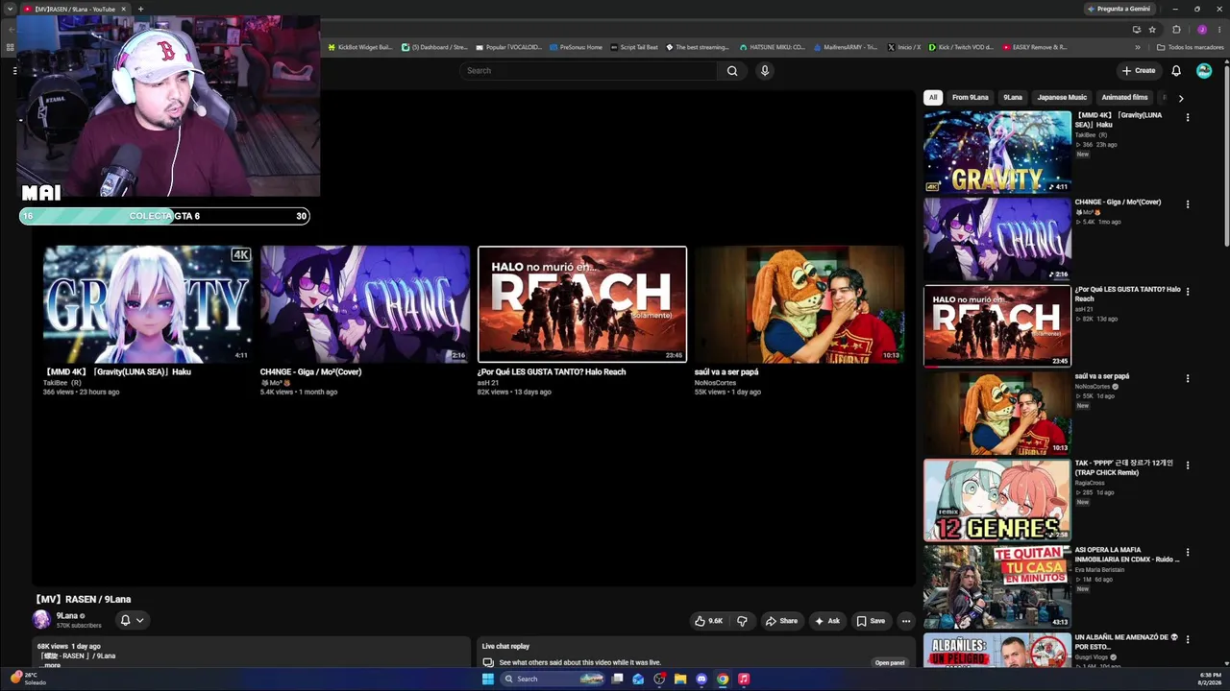Open the KickBot Widget Builder bookmark

coord(361,47)
